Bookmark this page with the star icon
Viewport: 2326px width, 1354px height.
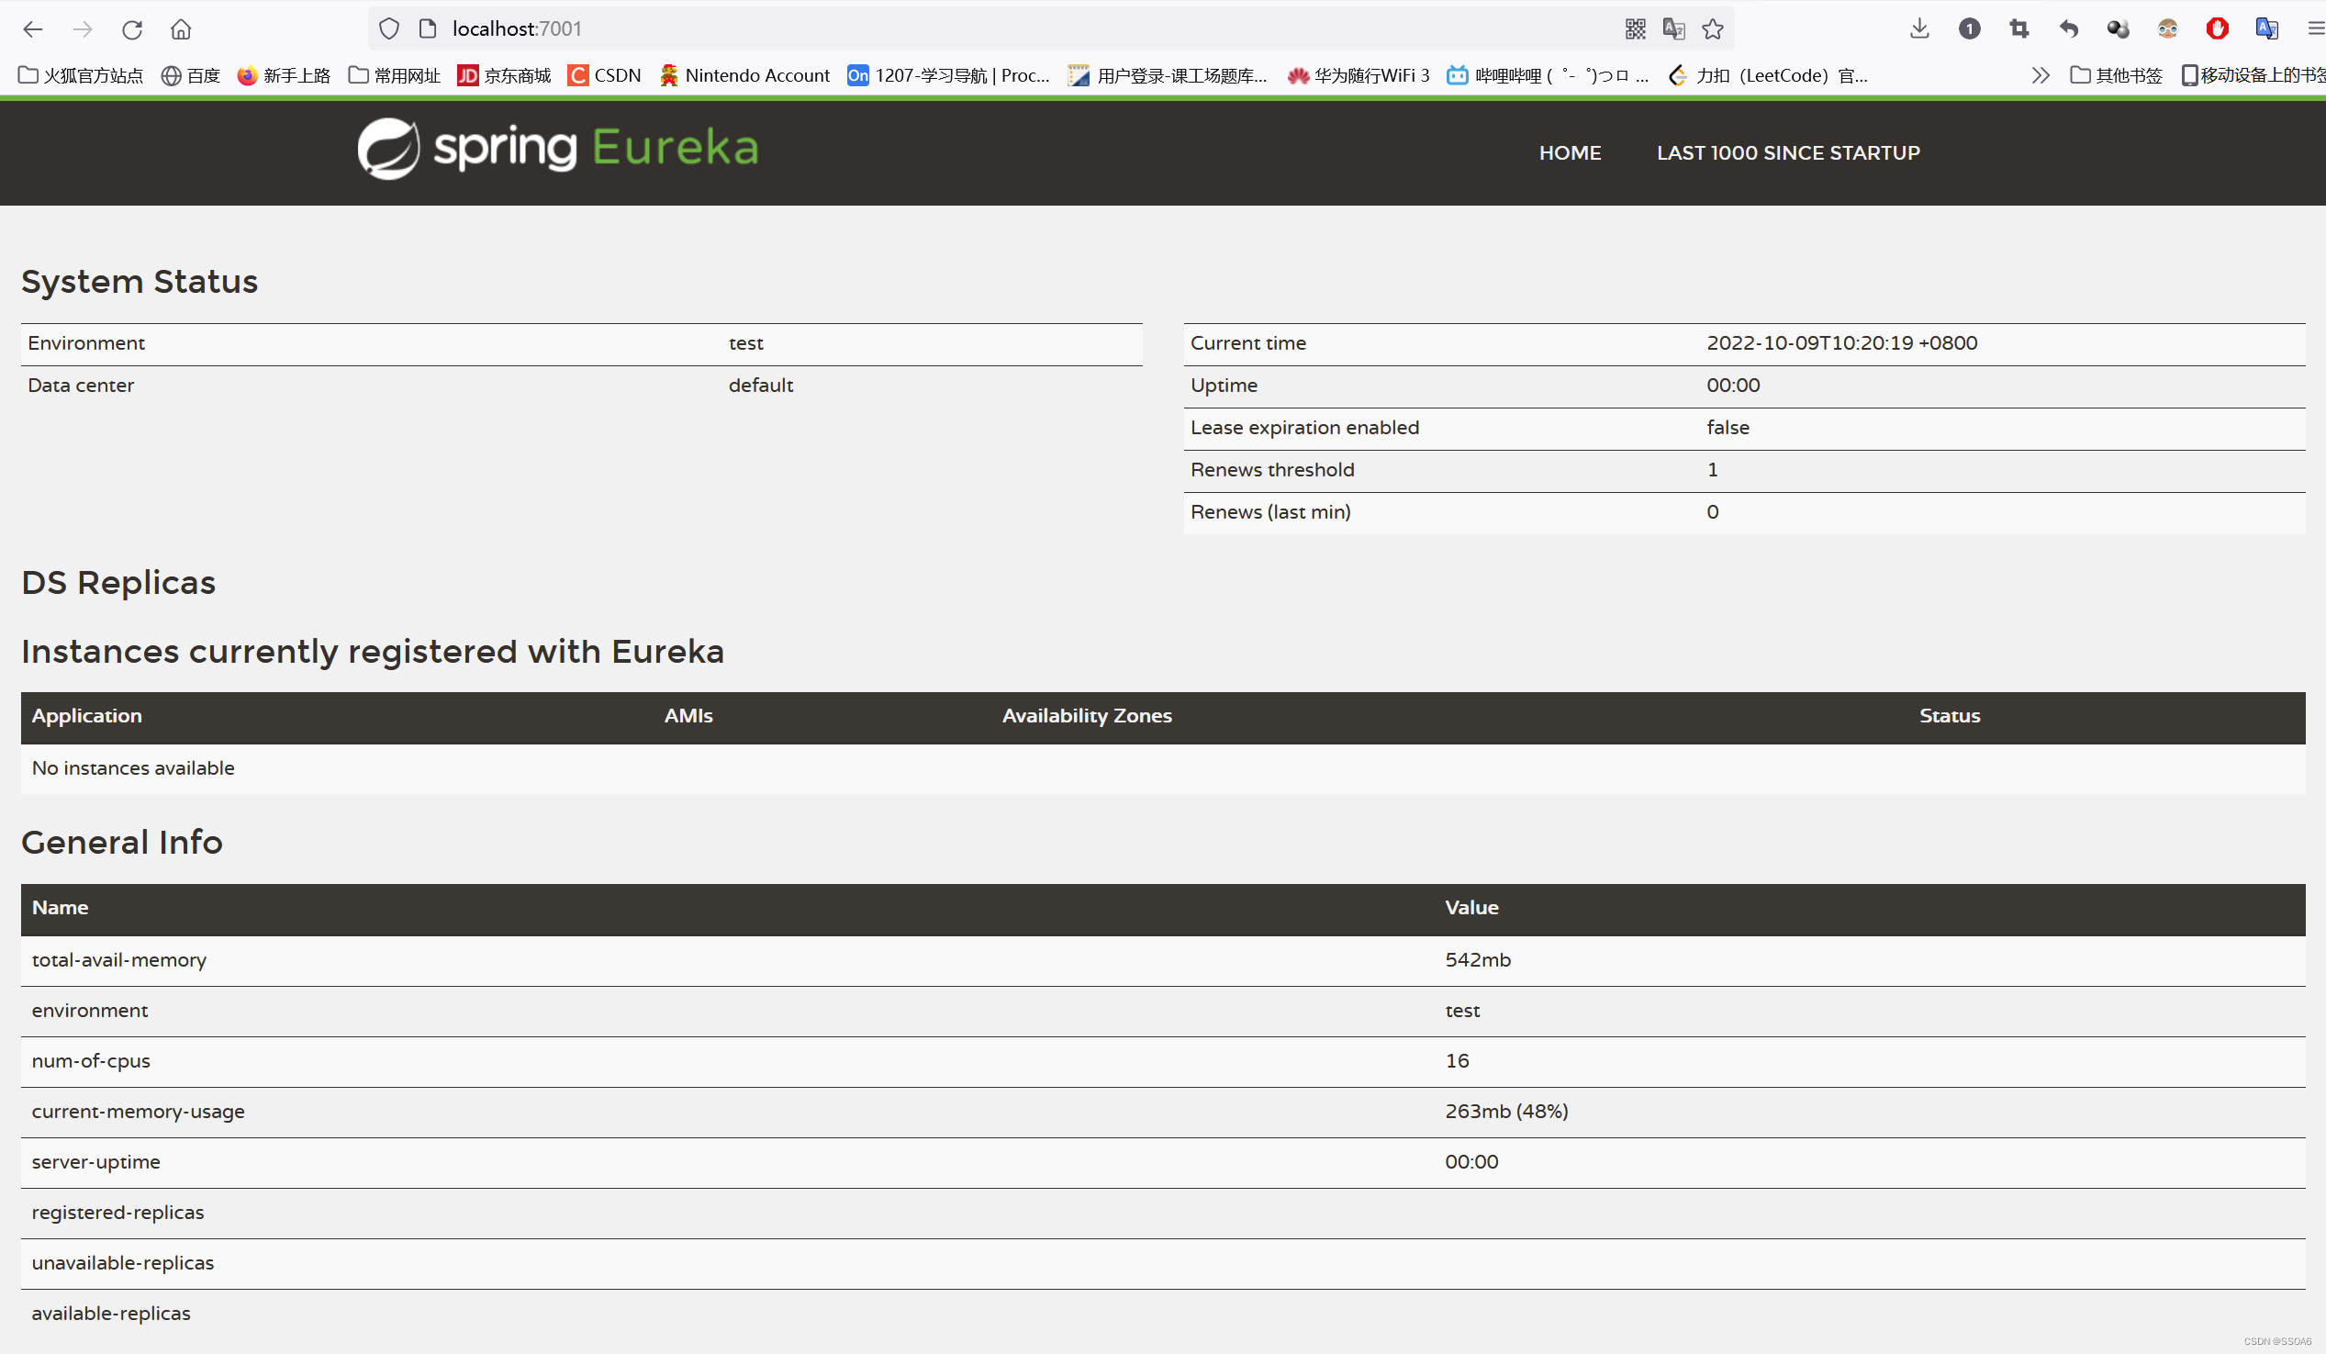click(1713, 29)
